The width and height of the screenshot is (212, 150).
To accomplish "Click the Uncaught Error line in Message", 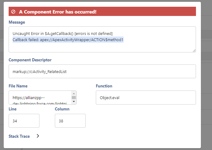I will coord(62,33).
